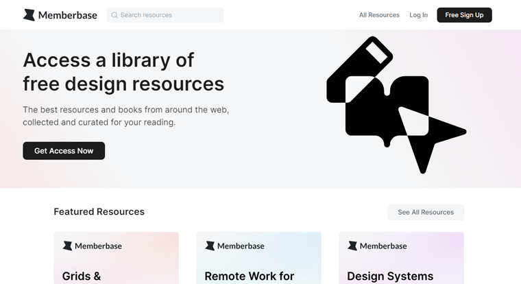
Task: Click the Featured Resources heading
Action: [99, 212]
